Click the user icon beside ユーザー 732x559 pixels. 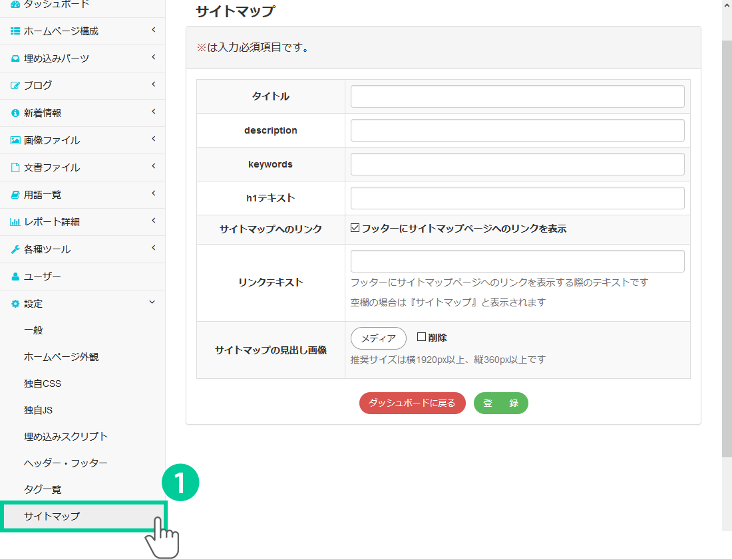click(x=15, y=277)
